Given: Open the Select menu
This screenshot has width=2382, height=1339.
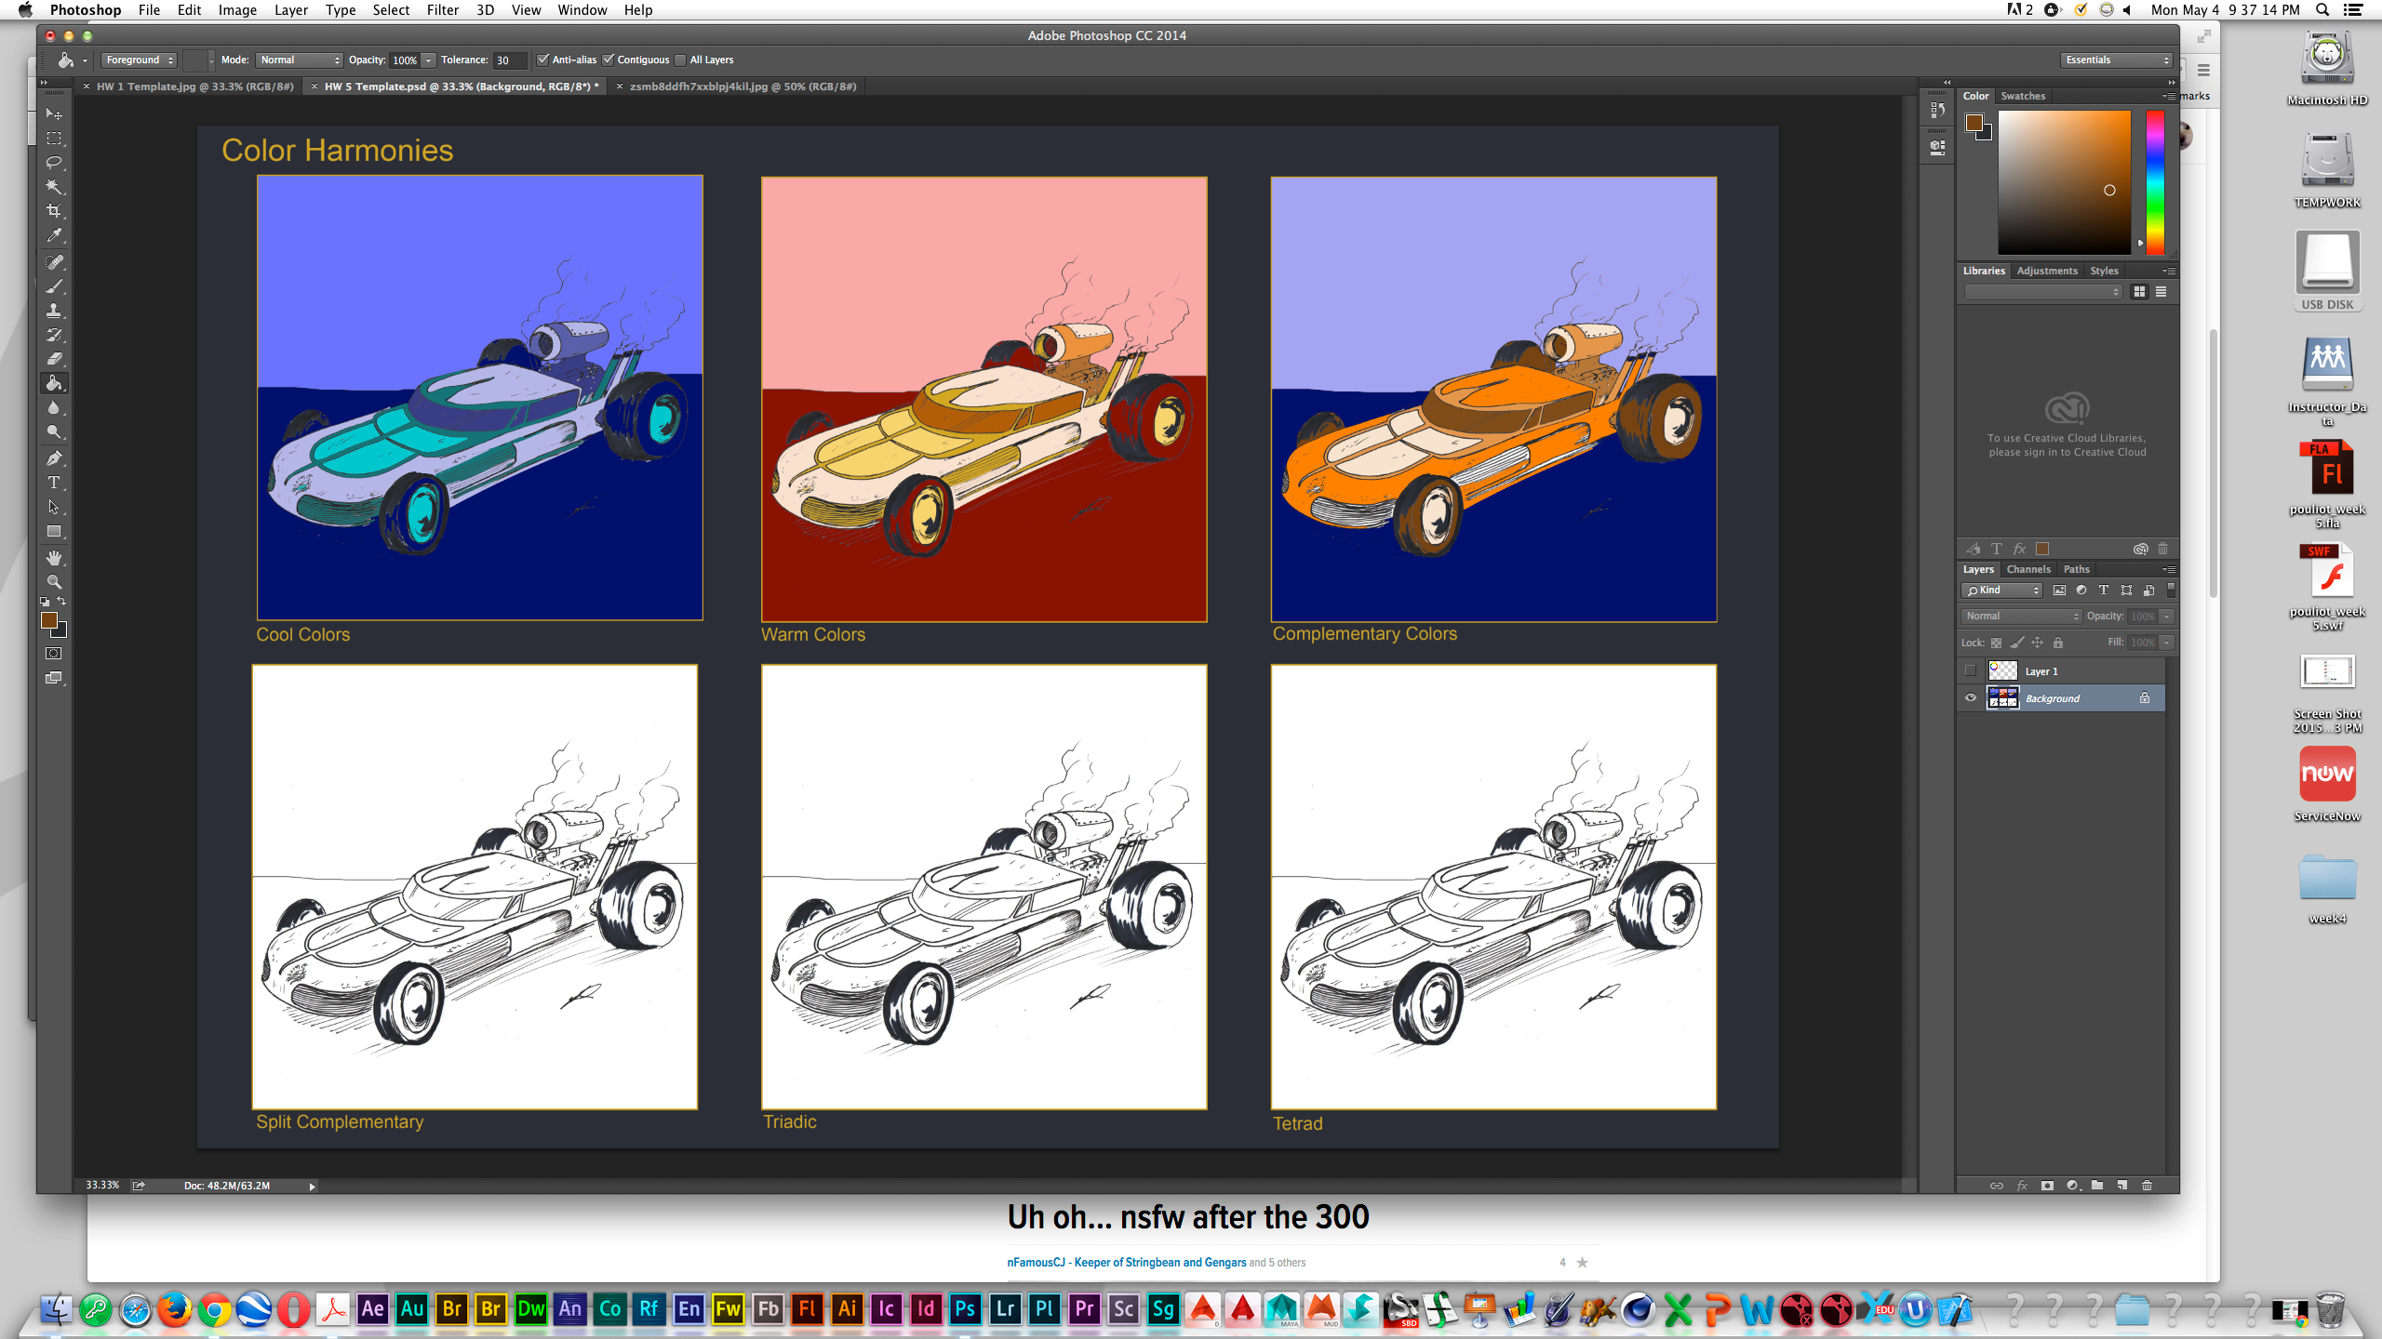Looking at the screenshot, I should click(x=391, y=10).
